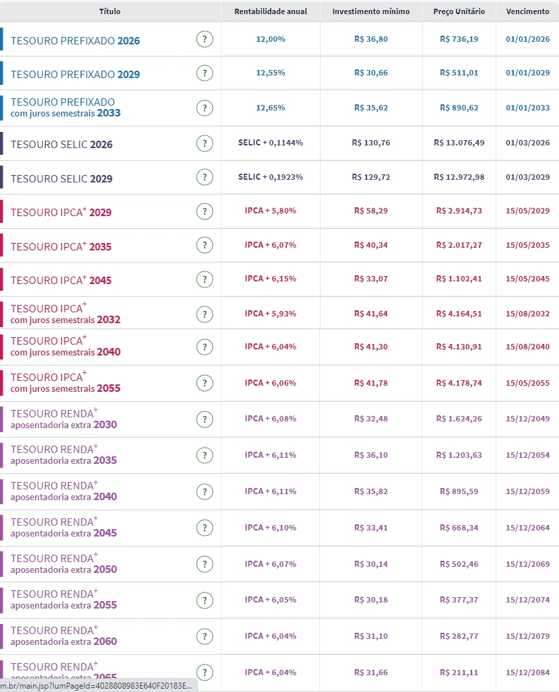Viewport: 559px width, 692px height.
Task: Open help icon for Prefixado juros semestrais 2033
Action: pyautogui.click(x=205, y=108)
